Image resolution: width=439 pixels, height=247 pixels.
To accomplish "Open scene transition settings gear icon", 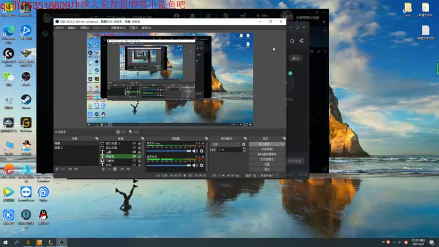I will [244, 144].
